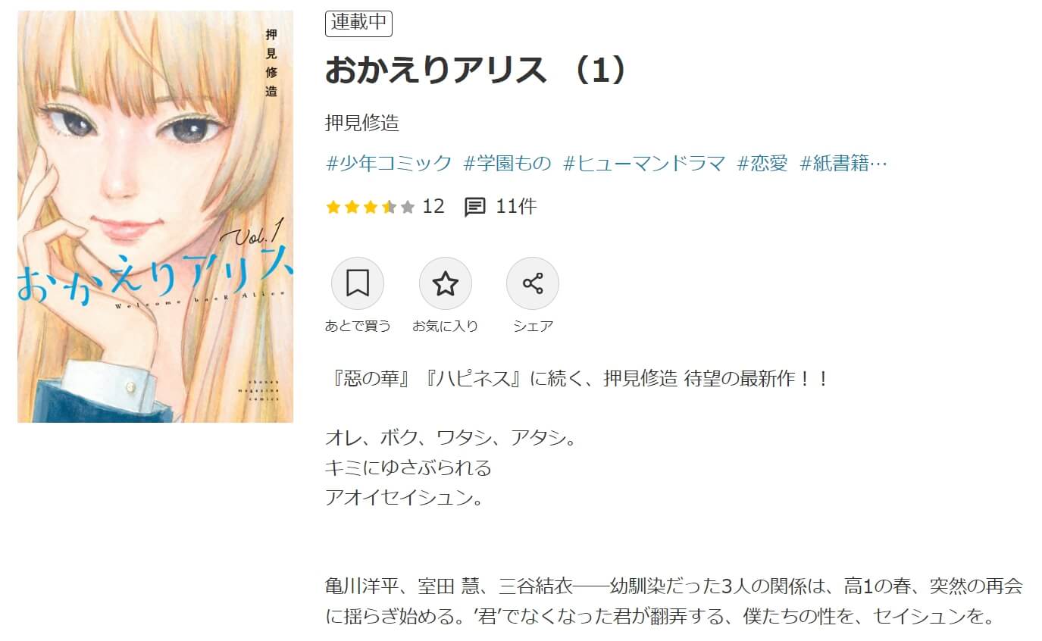Open the share icon button
This screenshot has height=641, width=1042.
click(x=533, y=283)
